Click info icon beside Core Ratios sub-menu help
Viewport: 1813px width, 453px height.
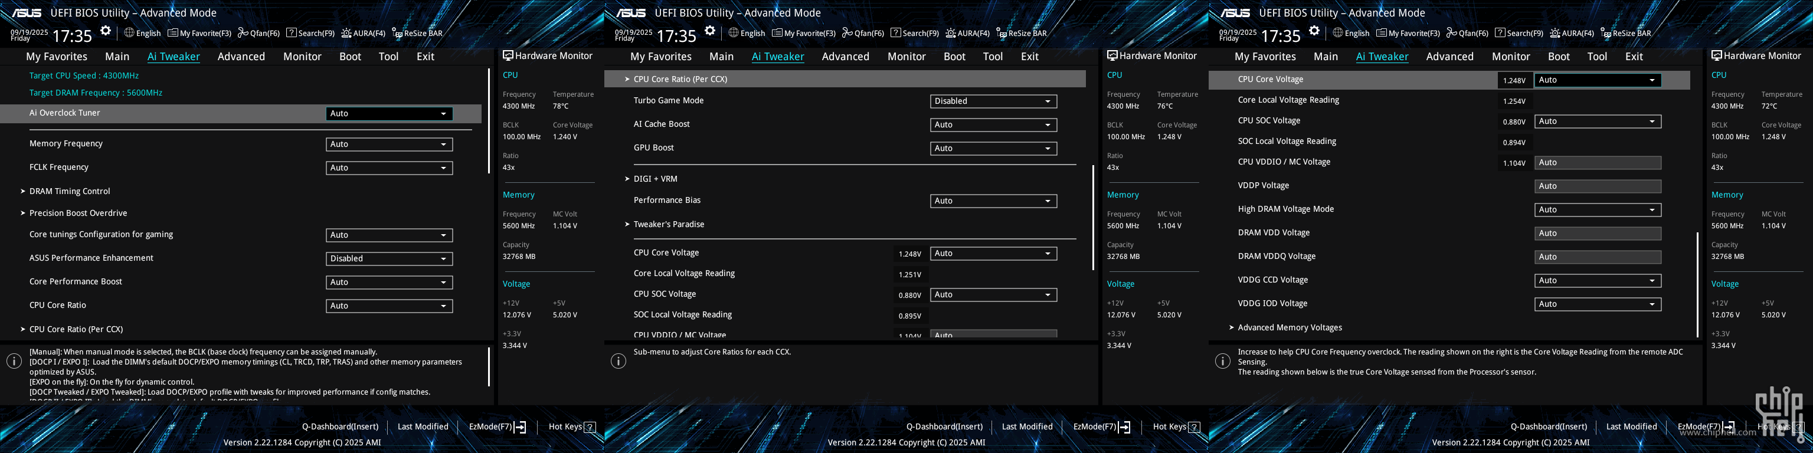point(618,361)
